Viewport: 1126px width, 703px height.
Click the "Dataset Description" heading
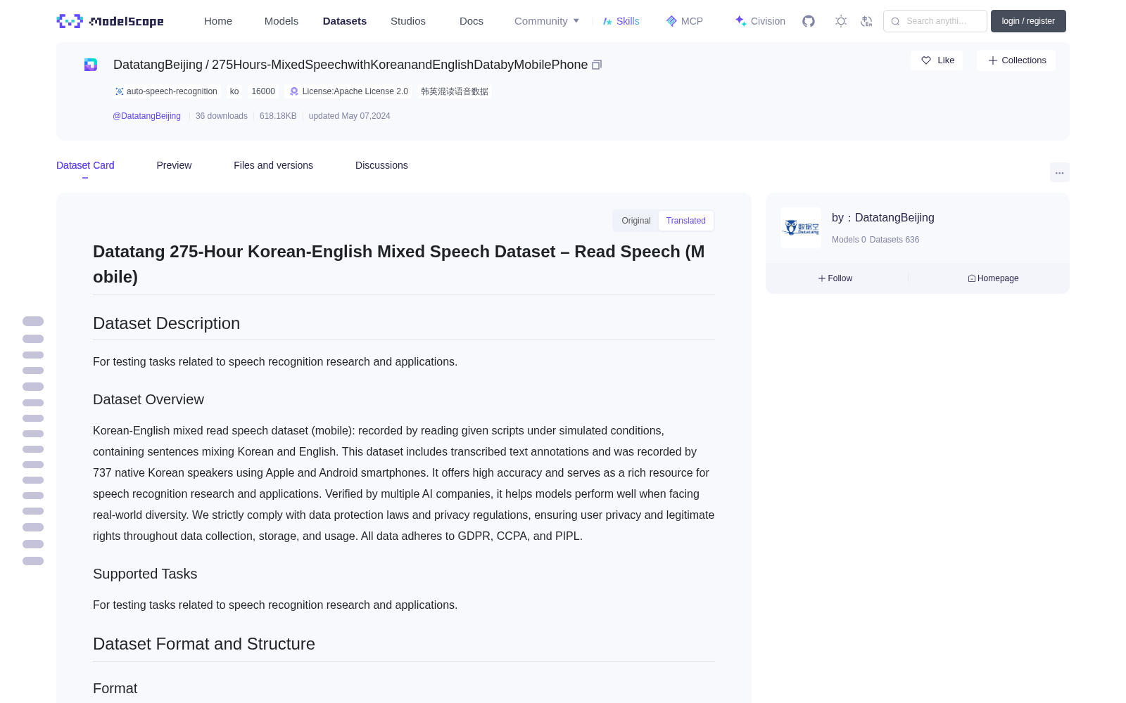coord(166,323)
